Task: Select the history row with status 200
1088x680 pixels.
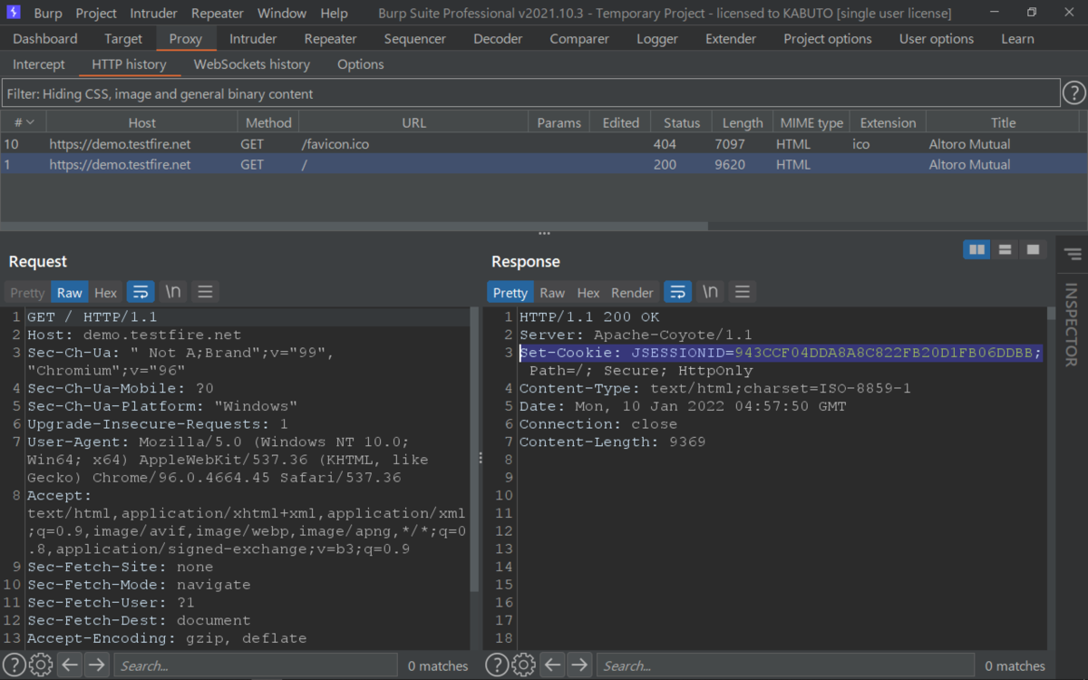Action: [544, 164]
